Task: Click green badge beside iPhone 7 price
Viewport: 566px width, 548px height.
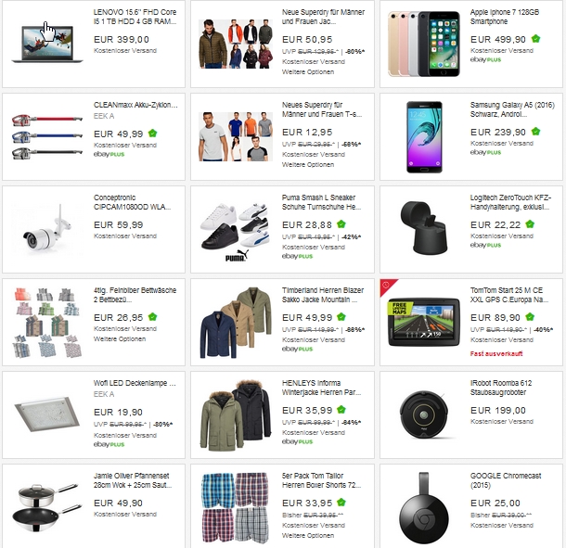Action: pos(535,39)
